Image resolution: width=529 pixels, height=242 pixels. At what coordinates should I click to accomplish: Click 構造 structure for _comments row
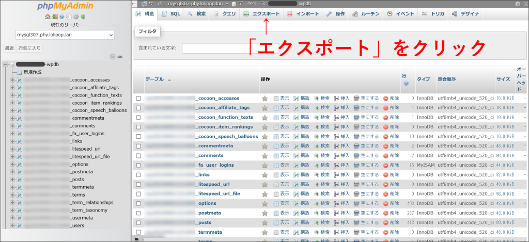(x=301, y=155)
